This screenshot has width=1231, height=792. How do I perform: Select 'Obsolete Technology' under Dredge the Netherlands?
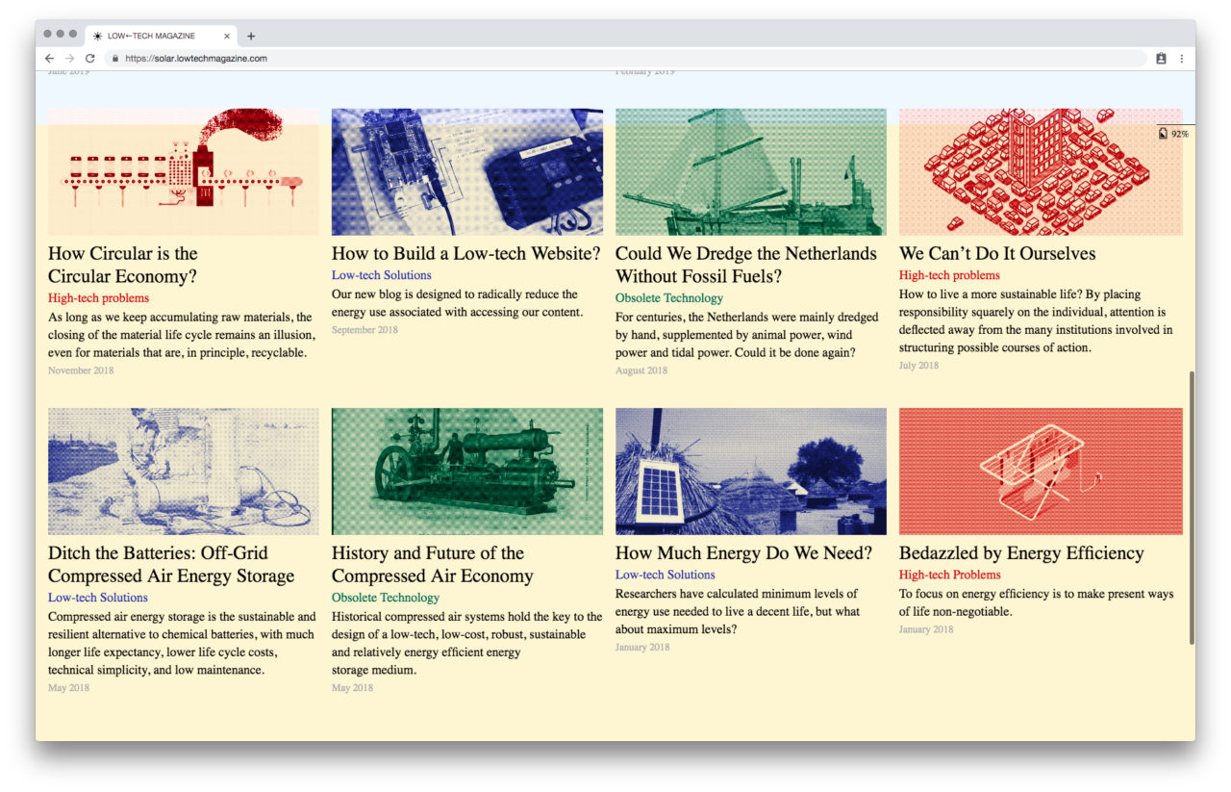pos(669,298)
